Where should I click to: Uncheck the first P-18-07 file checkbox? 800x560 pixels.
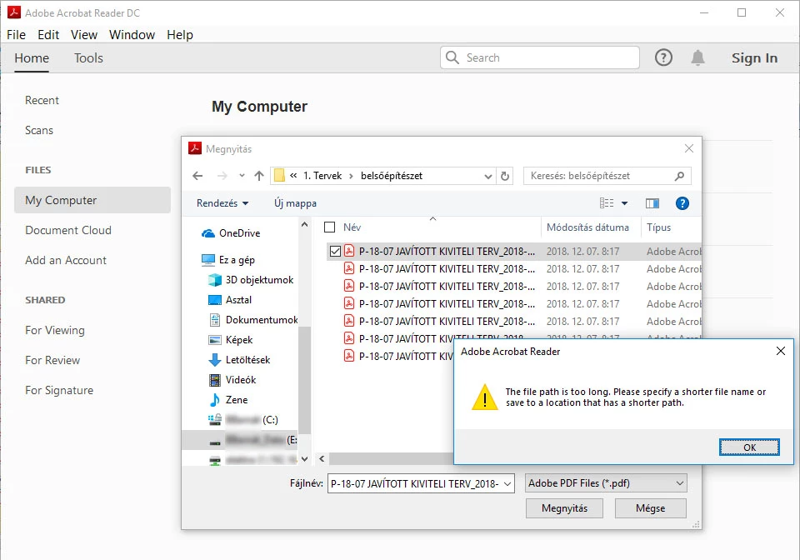tap(335, 251)
